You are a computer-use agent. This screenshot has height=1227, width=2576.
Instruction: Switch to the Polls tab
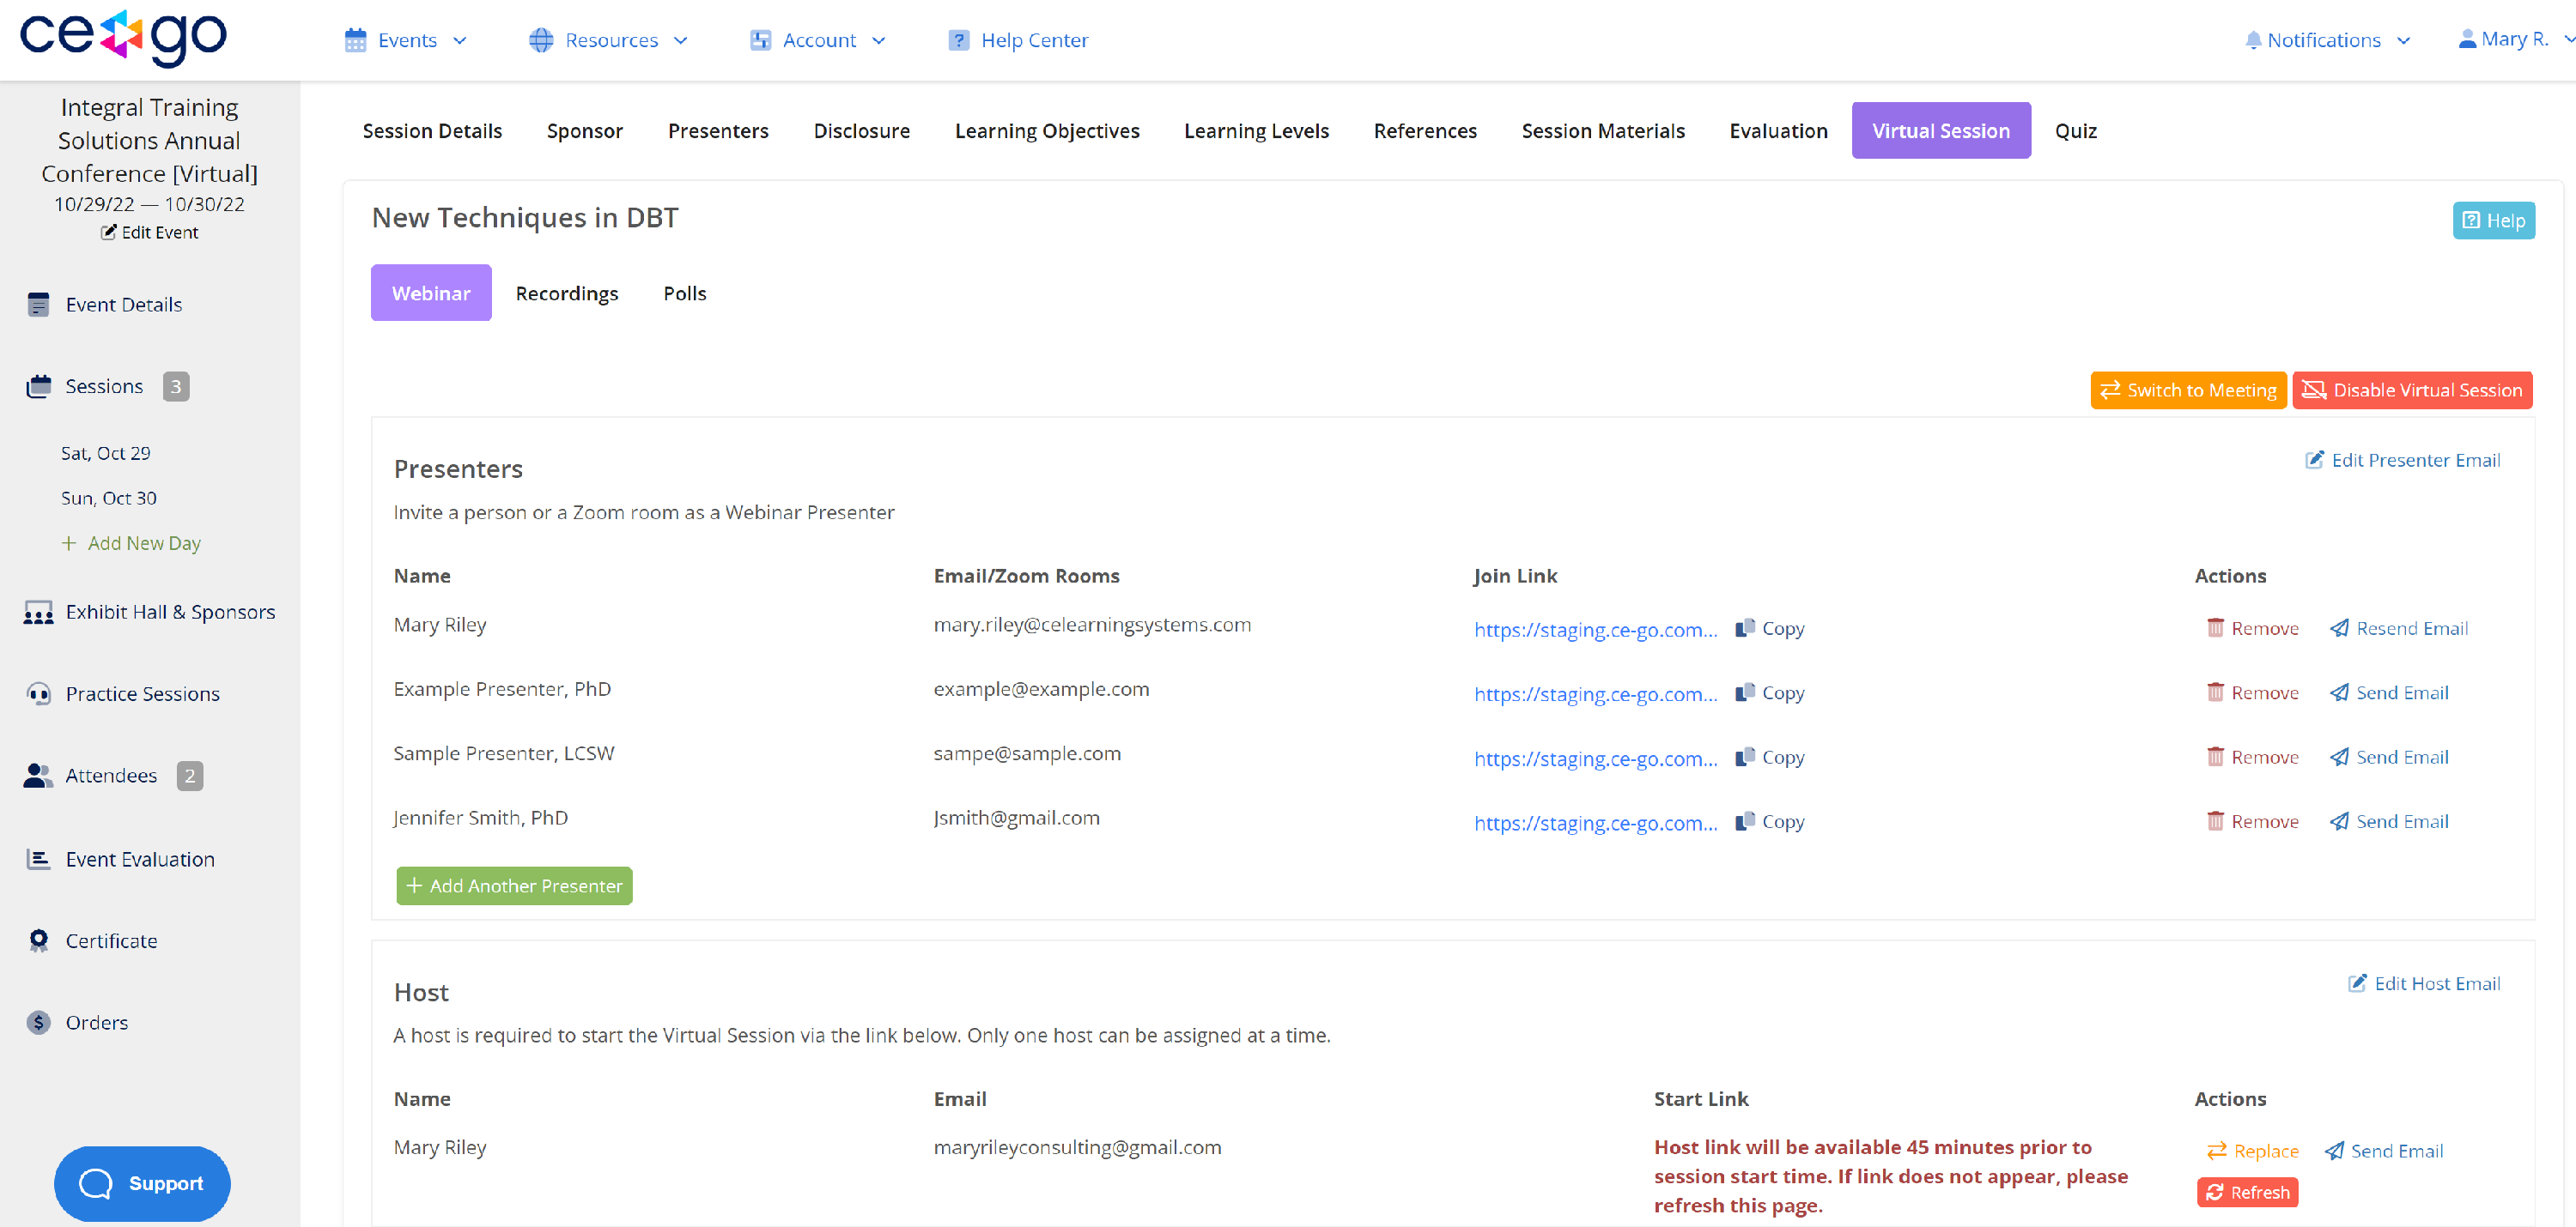[684, 293]
